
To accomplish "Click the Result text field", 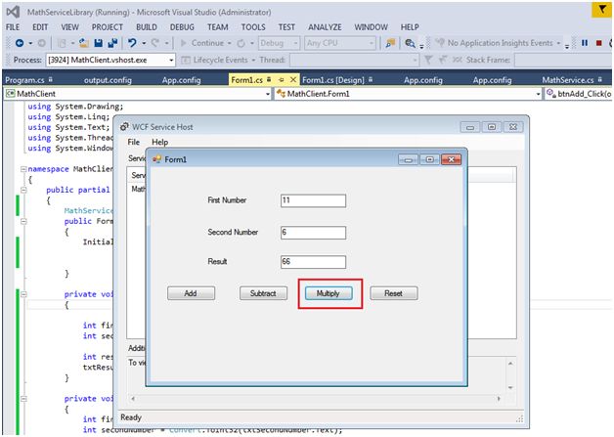I will (313, 262).
